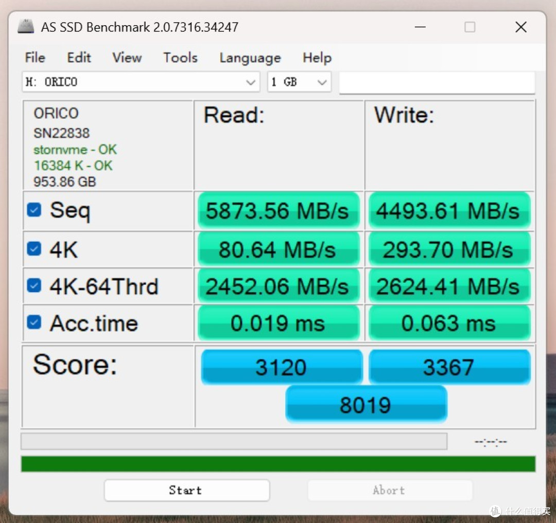
Task: Open the Help menu
Action: [317, 58]
